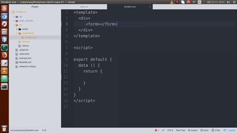Open the blue cube application in the launcher
The height and width of the screenshot is (133, 237).
(4, 40)
